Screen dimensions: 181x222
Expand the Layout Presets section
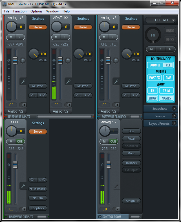(x=160, y=124)
